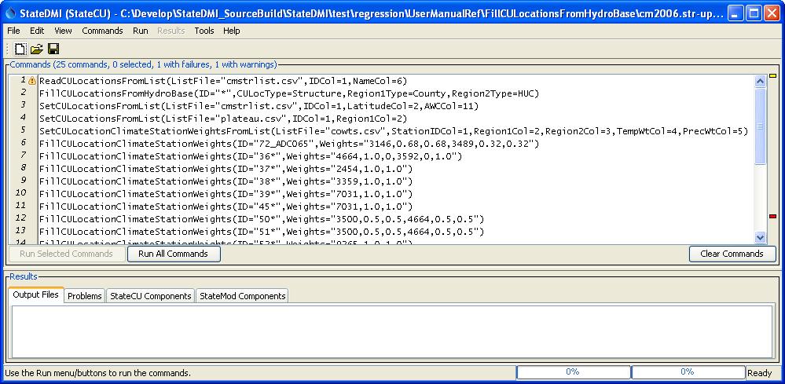785x384 pixels.
Task: Open the Edit menu
Action: [37, 31]
